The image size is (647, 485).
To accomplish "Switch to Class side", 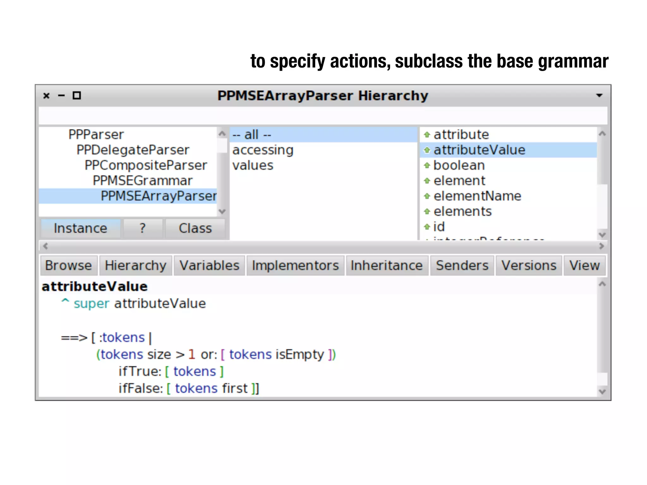I will click(x=195, y=228).
